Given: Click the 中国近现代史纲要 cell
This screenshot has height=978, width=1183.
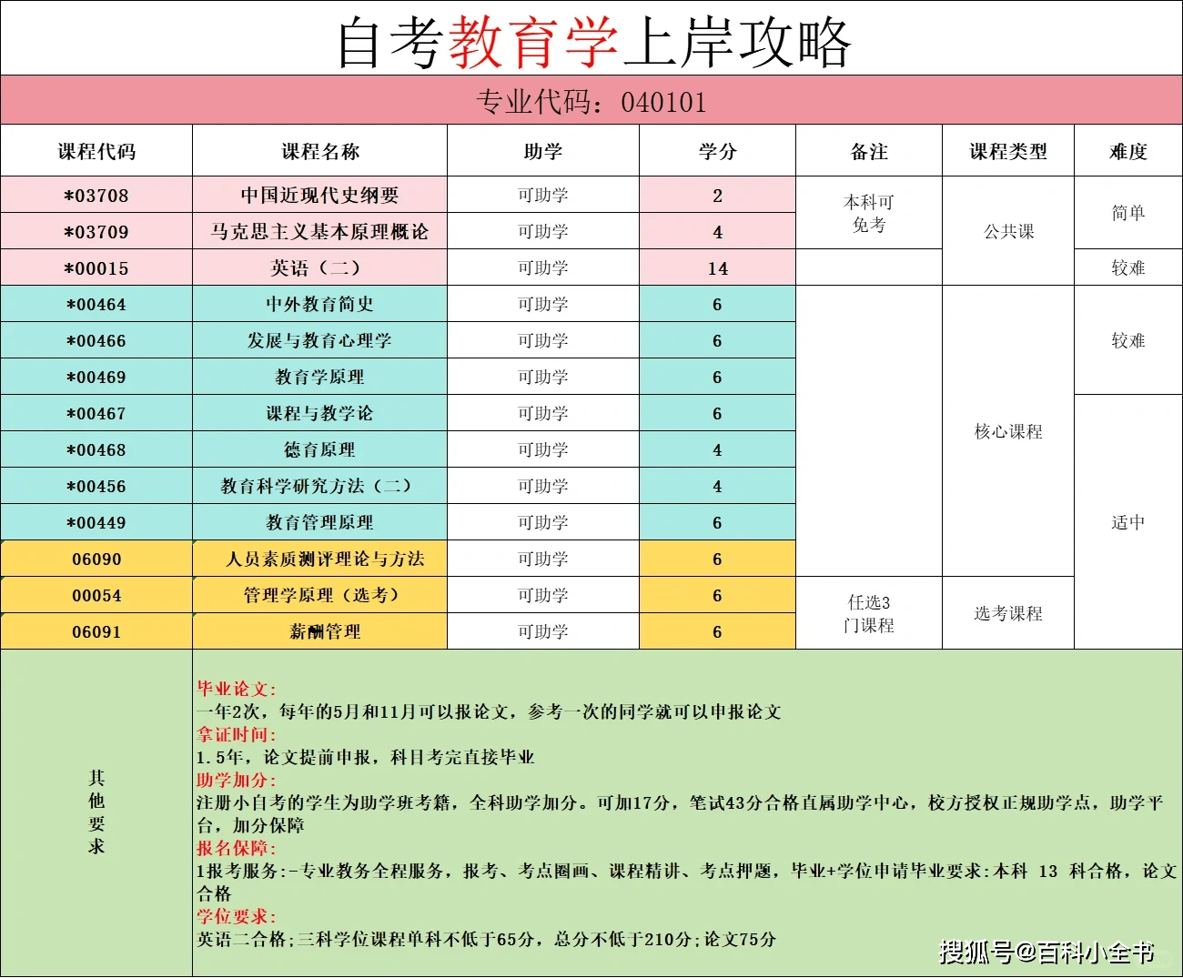Looking at the screenshot, I should coord(320,195).
